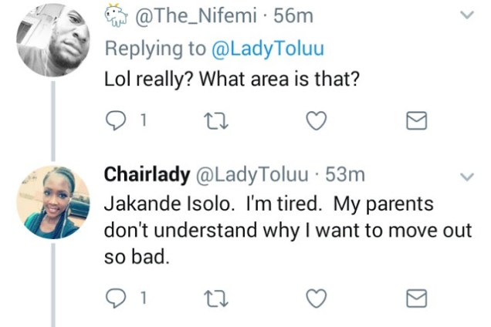Click the Chairlady display name
Screen dimensions: 491x327
147,176
